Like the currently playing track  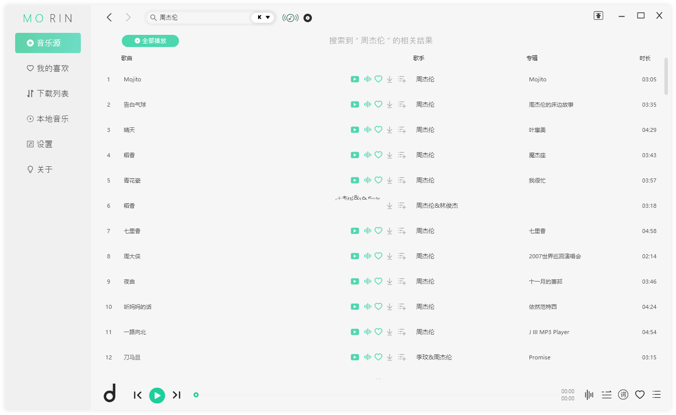640,395
